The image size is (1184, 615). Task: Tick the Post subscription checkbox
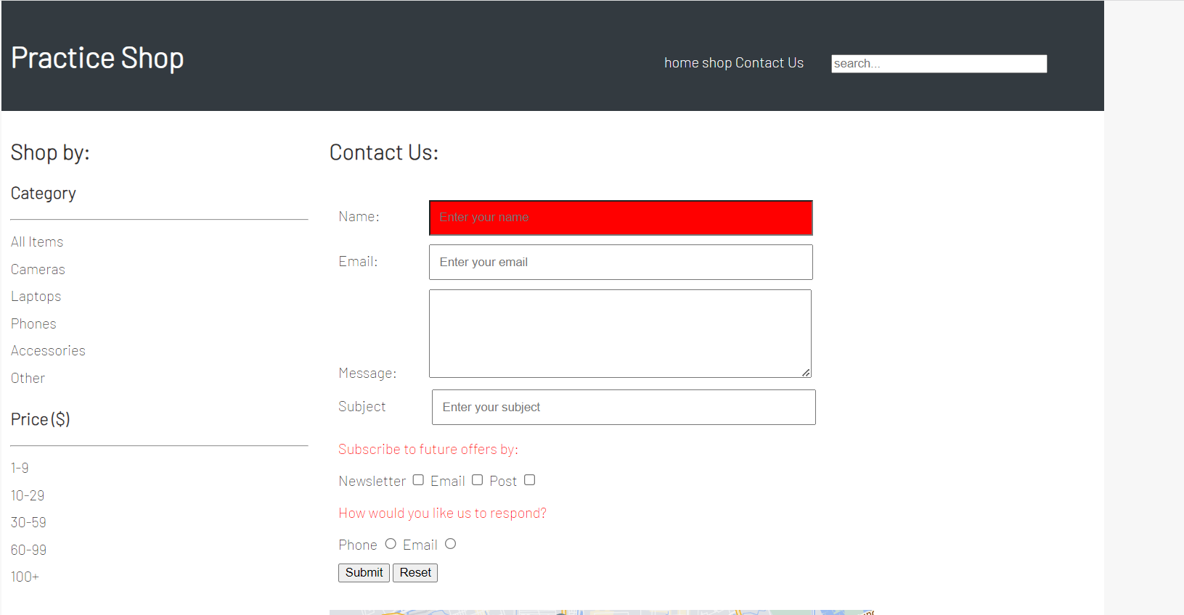pos(529,480)
